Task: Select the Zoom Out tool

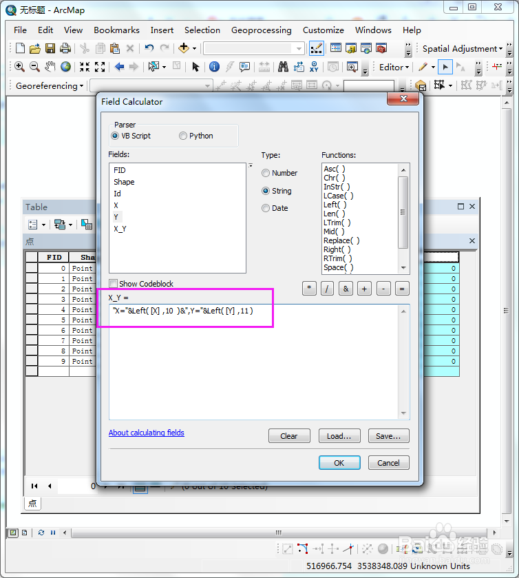Action: click(x=34, y=67)
